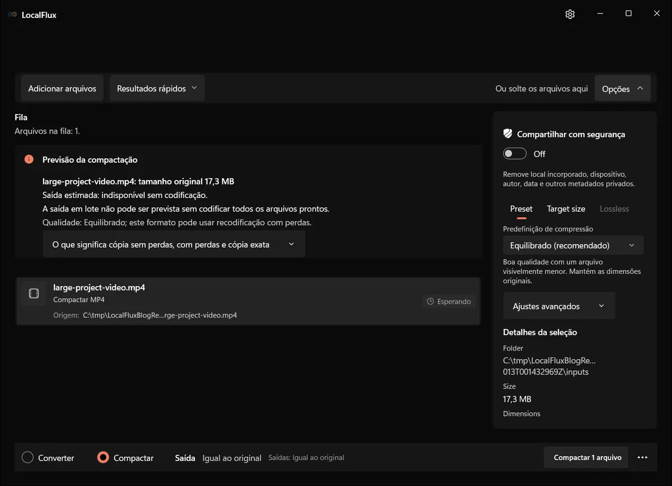Click the video file icon for large-project-video.mp4
The width and height of the screenshot is (672, 486).
pos(34,294)
